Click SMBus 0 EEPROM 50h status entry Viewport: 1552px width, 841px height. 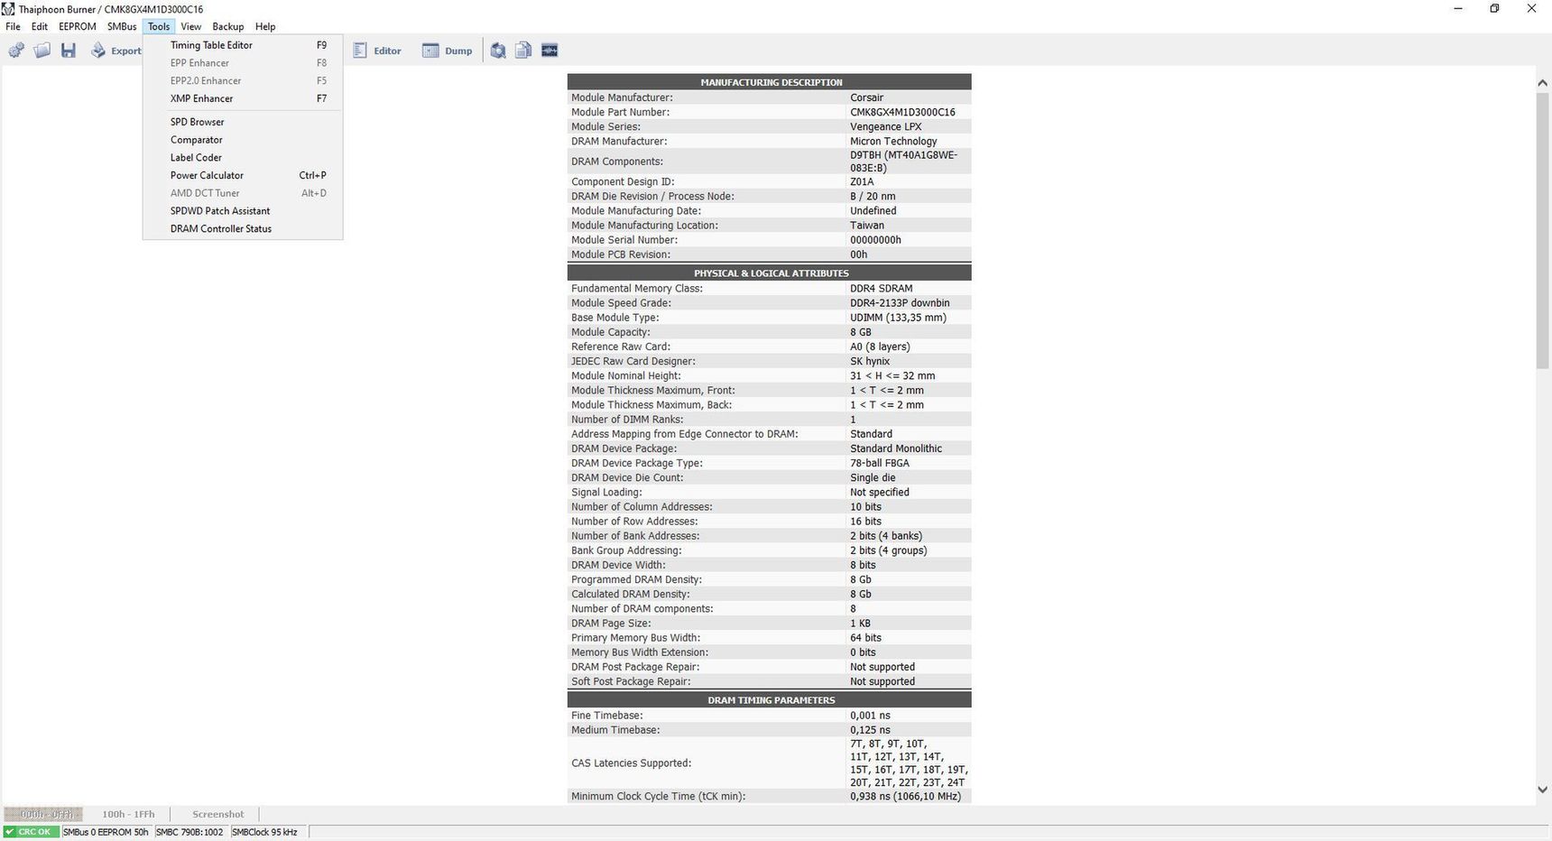[x=106, y=832]
